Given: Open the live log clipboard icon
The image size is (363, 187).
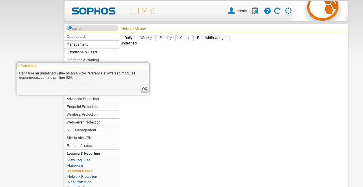Looking at the screenshot, I should pos(255,11).
